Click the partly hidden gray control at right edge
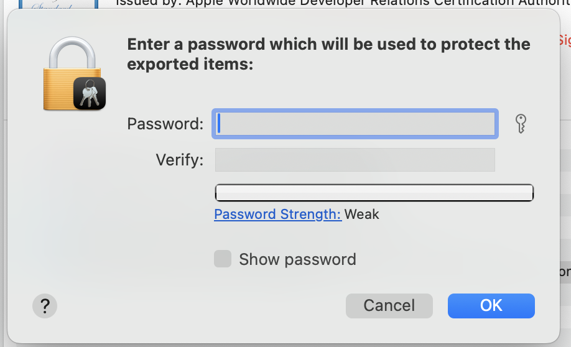Viewport: 571px width, 347px height. point(565,272)
